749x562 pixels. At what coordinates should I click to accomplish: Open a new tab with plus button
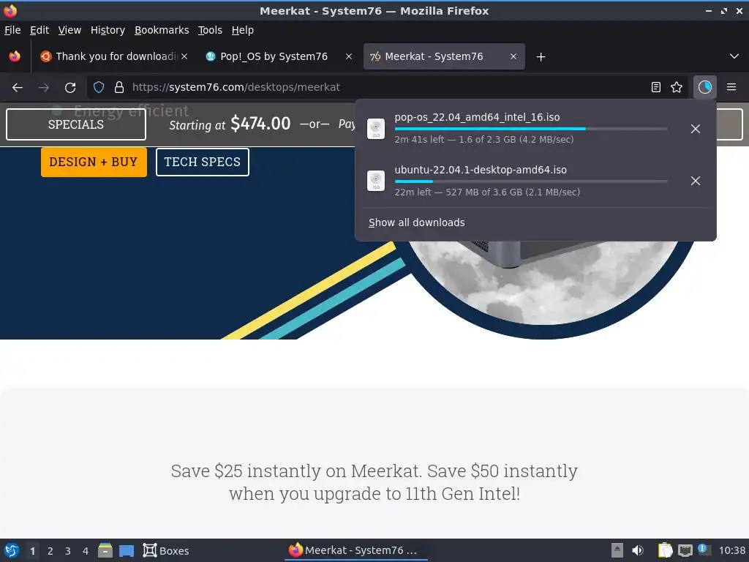click(x=541, y=57)
